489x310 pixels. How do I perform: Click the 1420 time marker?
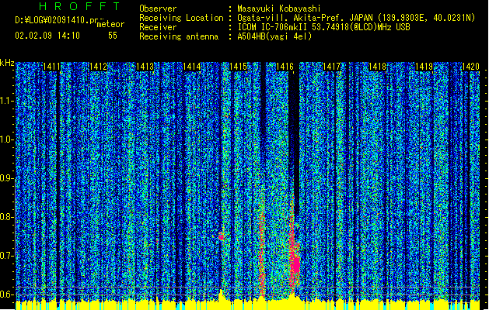[x=470, y=66]
